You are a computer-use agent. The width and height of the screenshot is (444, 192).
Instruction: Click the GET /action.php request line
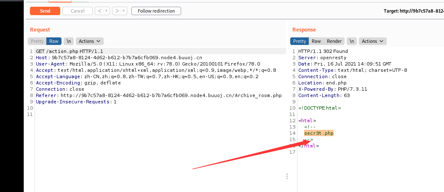(70, 51)
